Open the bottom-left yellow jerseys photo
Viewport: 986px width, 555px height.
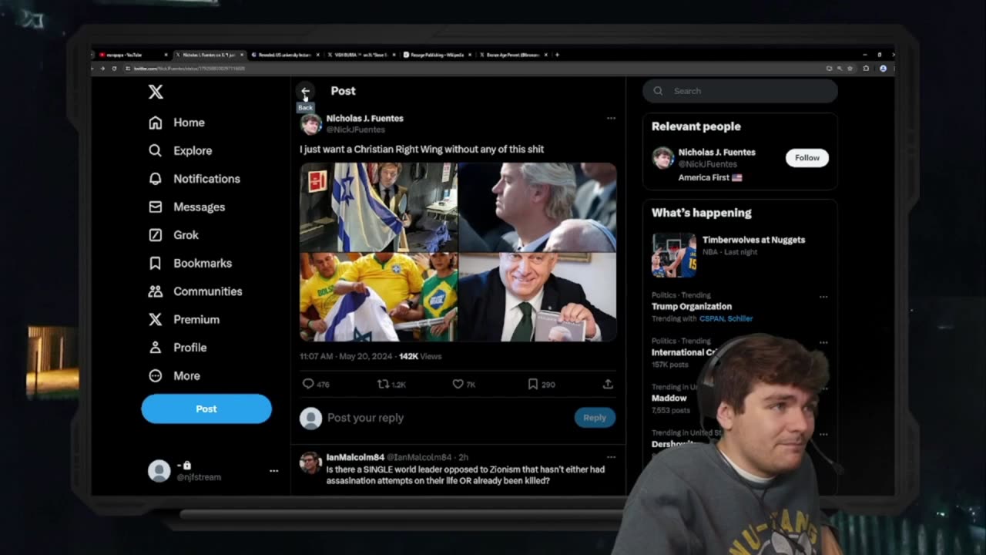tap(378, 297)
